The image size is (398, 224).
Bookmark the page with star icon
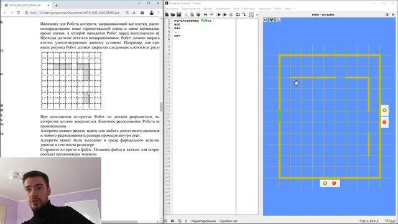(x=134, y=12)
